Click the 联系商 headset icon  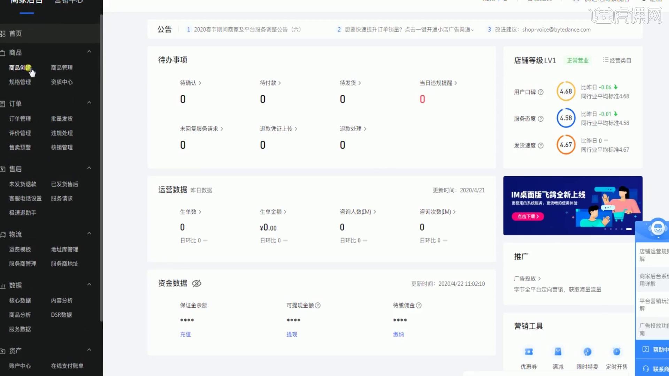646,369
